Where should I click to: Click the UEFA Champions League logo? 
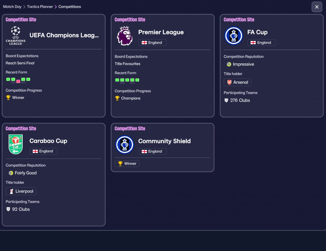pyautogui.click(x=16, y=36)
